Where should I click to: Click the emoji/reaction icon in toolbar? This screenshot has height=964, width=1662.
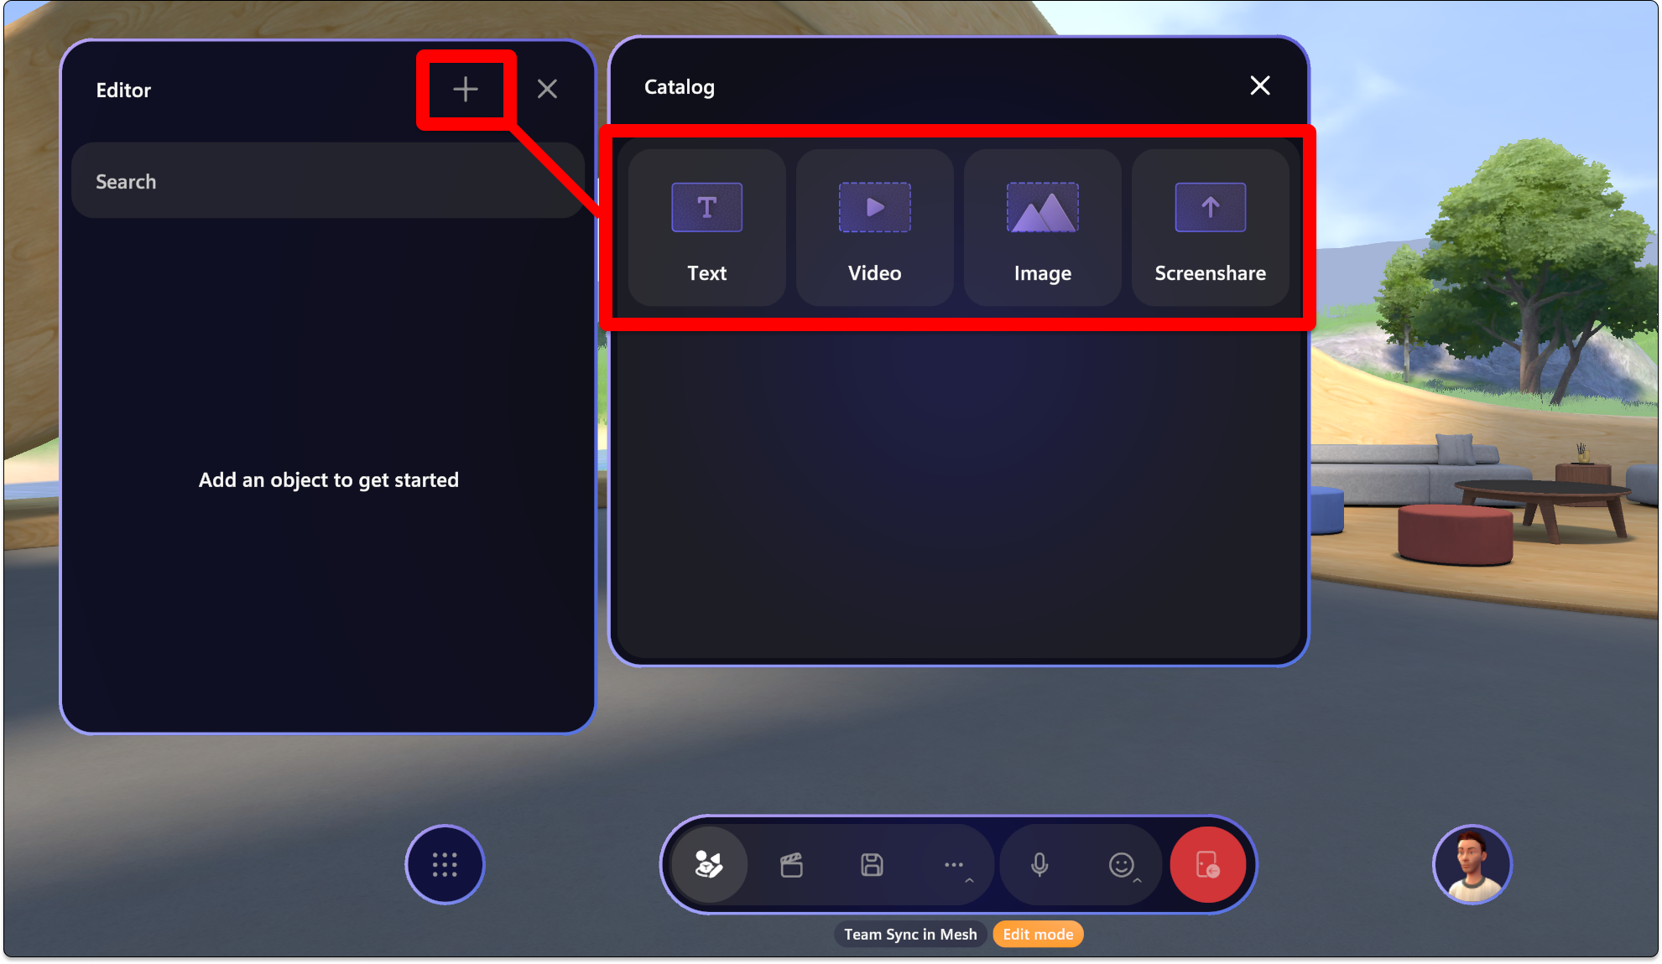(x=1120, y=864)
